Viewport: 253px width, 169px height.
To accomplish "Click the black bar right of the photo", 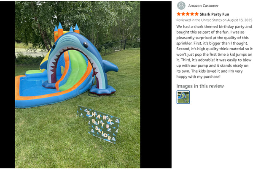I will click(x=156, y=84).
